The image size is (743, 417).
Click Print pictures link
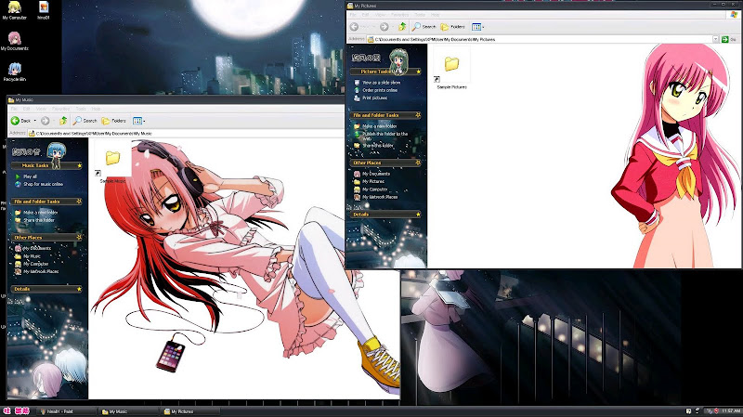[x=374, y=98]
